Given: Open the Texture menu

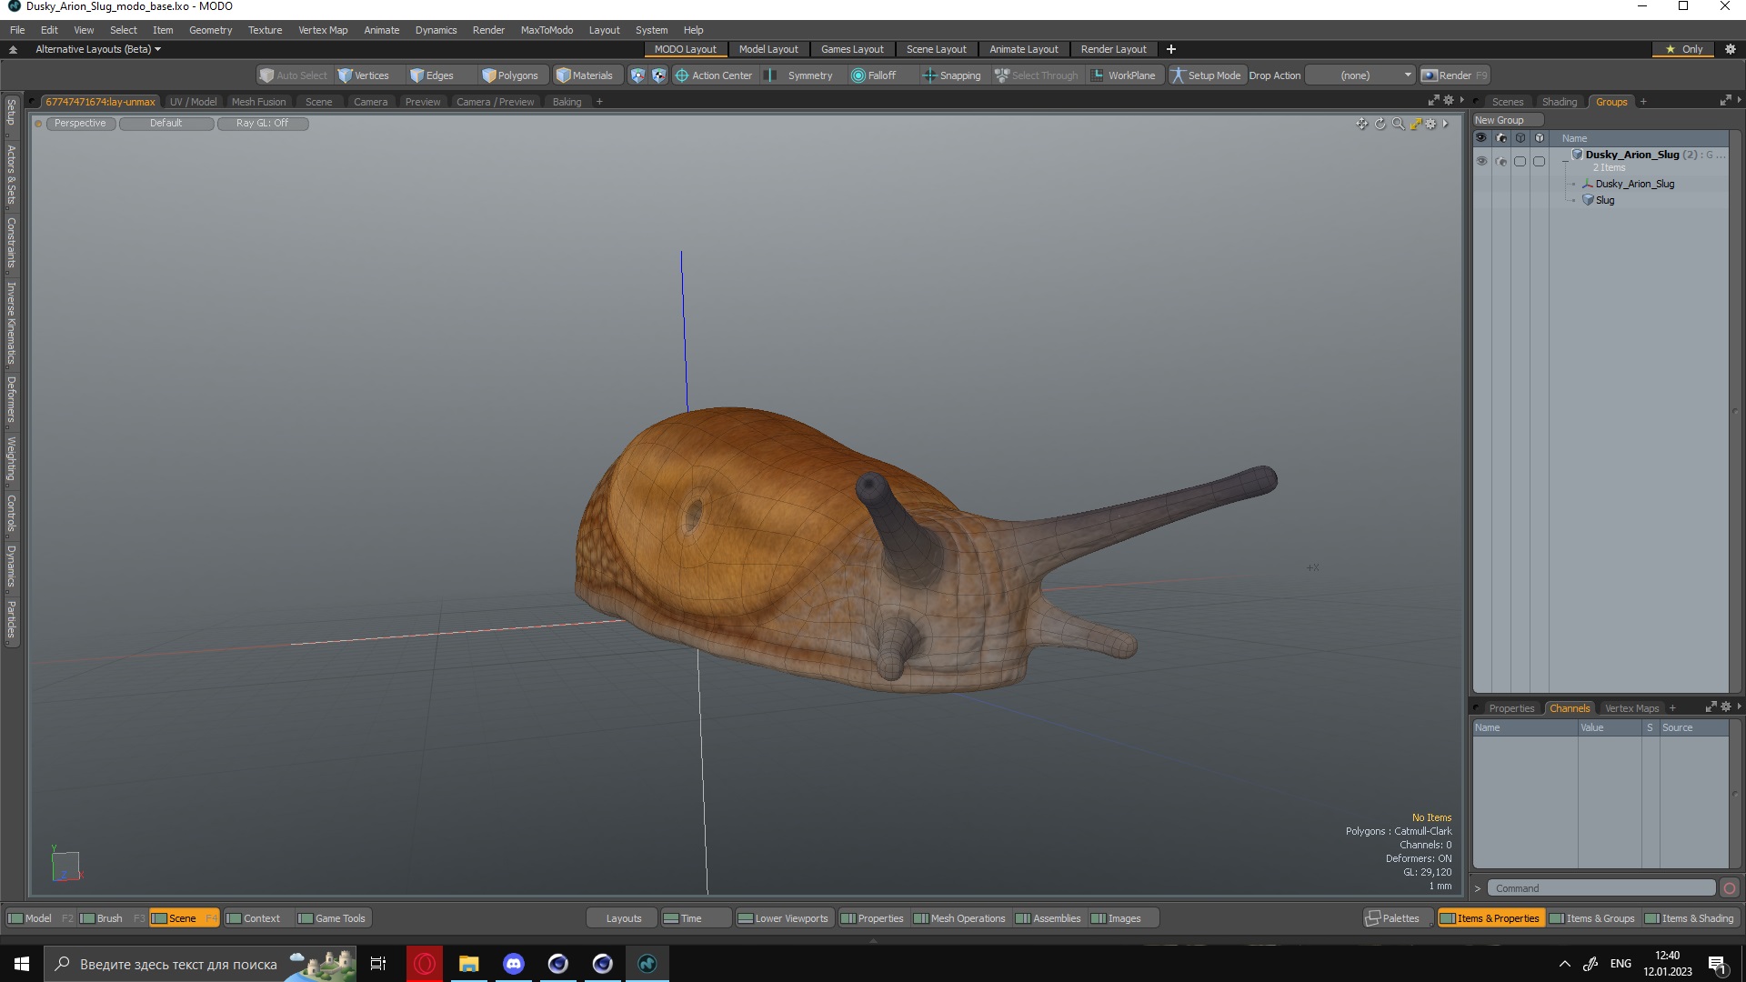Looking at the screenshot, I should [x=265, y=30].
